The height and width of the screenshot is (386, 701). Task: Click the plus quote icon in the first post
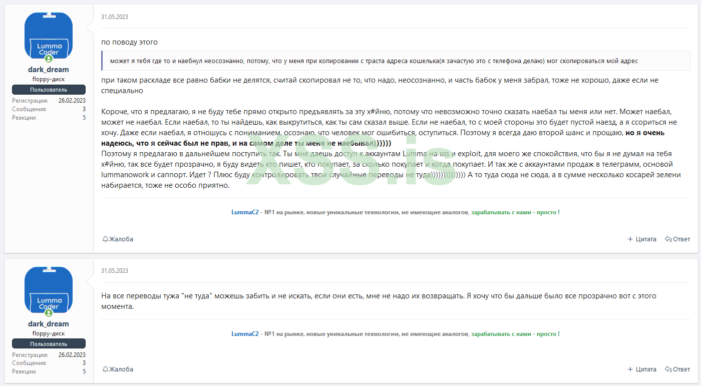(x=630, y=239)
